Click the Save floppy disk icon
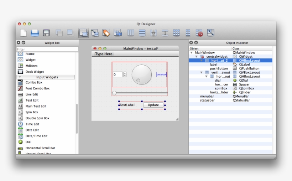Image resolution: width=292 pixels, height=181 pixels. (x=46, y=33)
